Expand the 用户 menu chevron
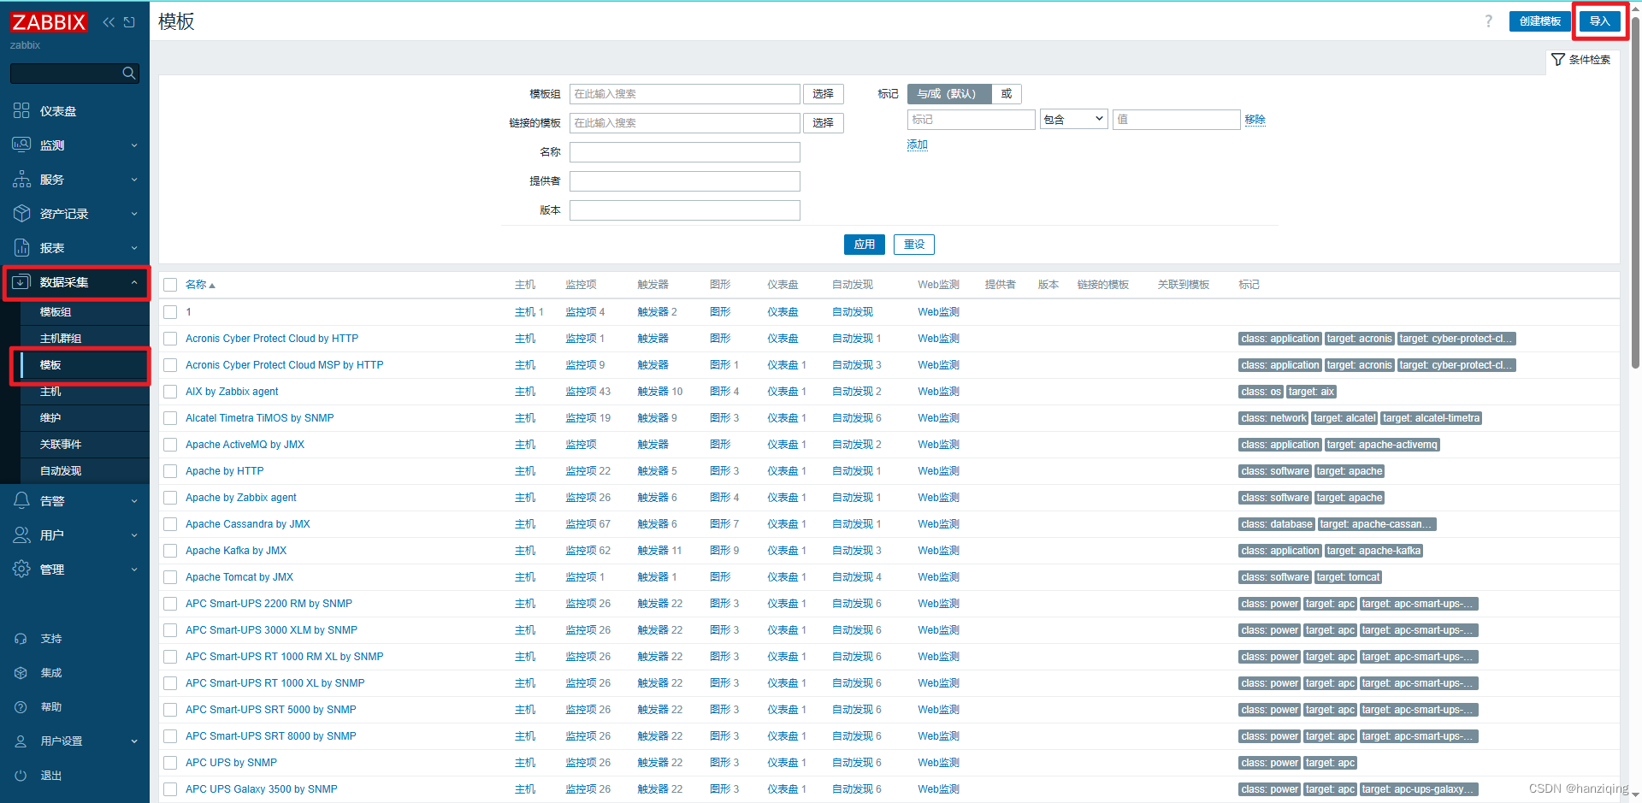This screenshot has height=803, width=1642. click(x=134, y=535)
